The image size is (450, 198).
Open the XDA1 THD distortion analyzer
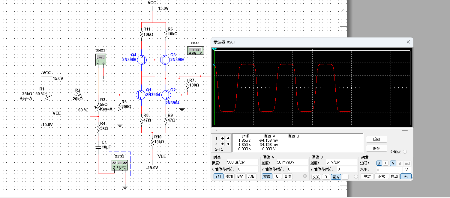coord(195,50)
